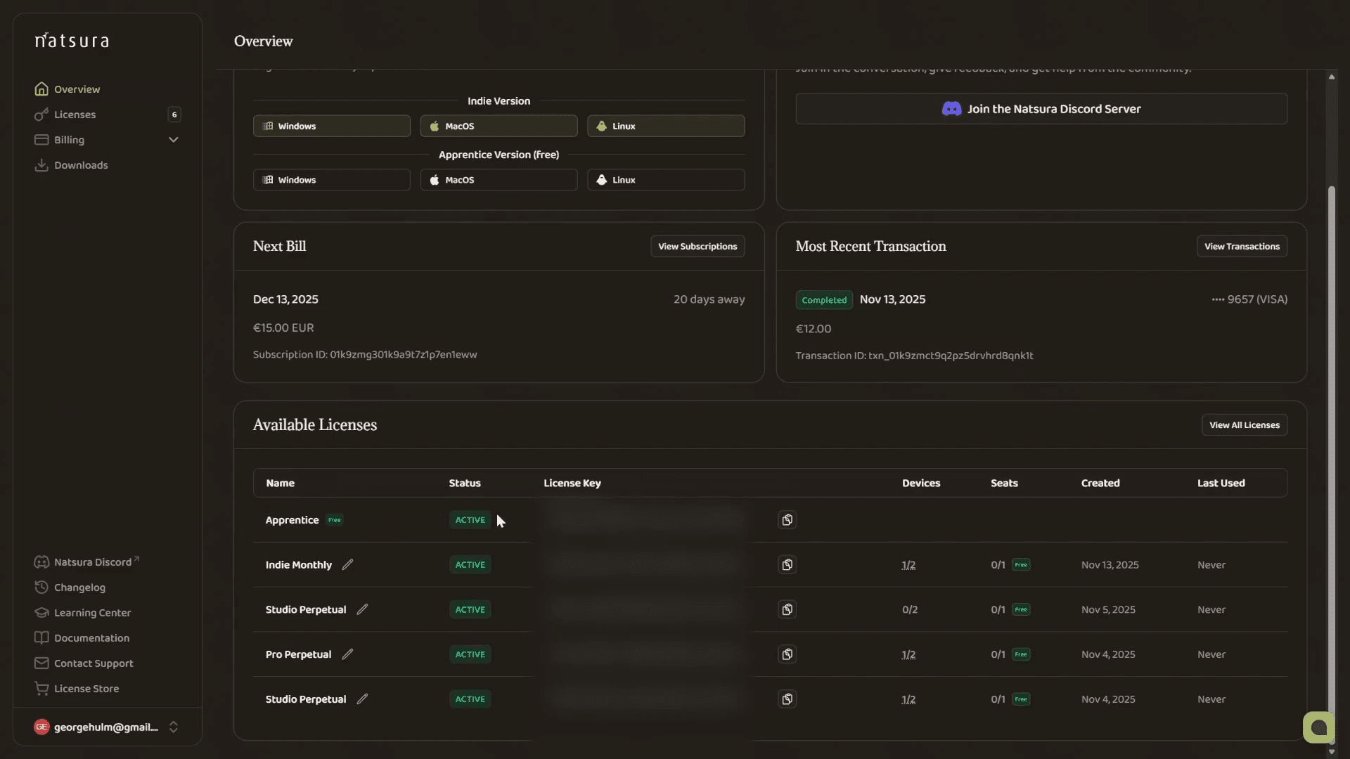Screen dimensions: 1350x759
Task: Go to the Downloads sidebar page
Action: (81, 165)
